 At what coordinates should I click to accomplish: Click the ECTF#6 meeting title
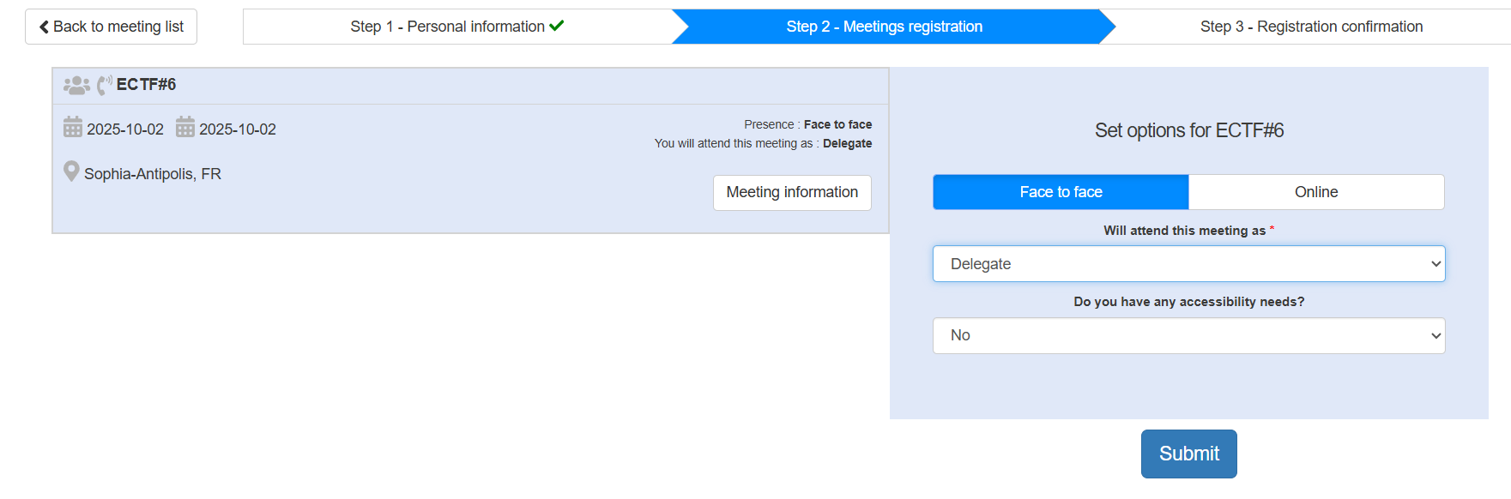click(x=146, y=85)
